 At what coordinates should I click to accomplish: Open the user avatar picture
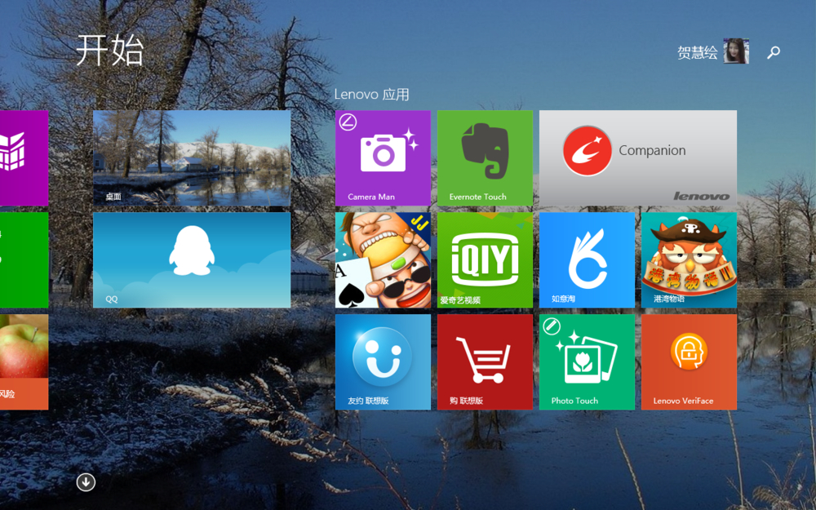[736, 51]
